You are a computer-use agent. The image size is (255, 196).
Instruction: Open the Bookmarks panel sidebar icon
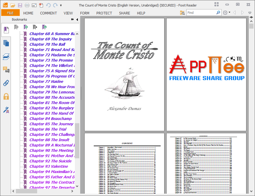[6, 30]
